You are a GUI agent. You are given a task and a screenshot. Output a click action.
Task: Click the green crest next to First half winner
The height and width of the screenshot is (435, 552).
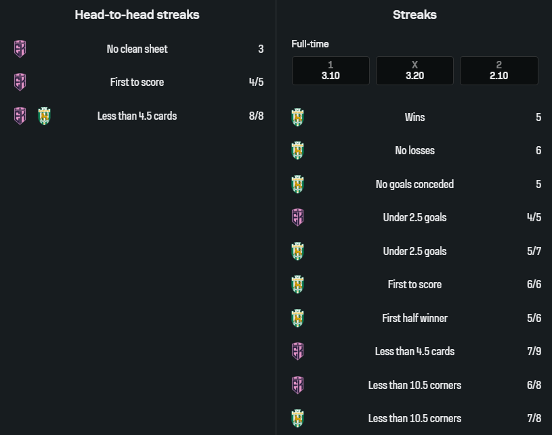(297, 318)
